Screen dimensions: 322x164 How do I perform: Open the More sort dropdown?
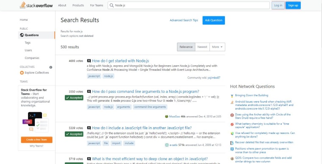[217, 47]
